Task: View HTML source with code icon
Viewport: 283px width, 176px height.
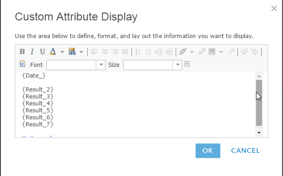Action: click(x=22, y=64)
